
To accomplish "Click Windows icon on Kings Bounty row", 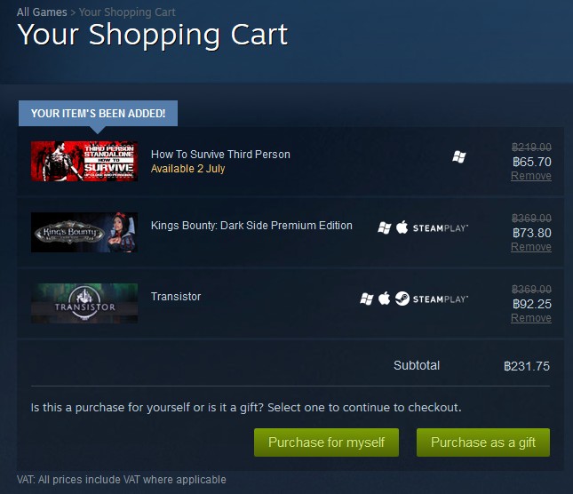I will click(385, 227).
